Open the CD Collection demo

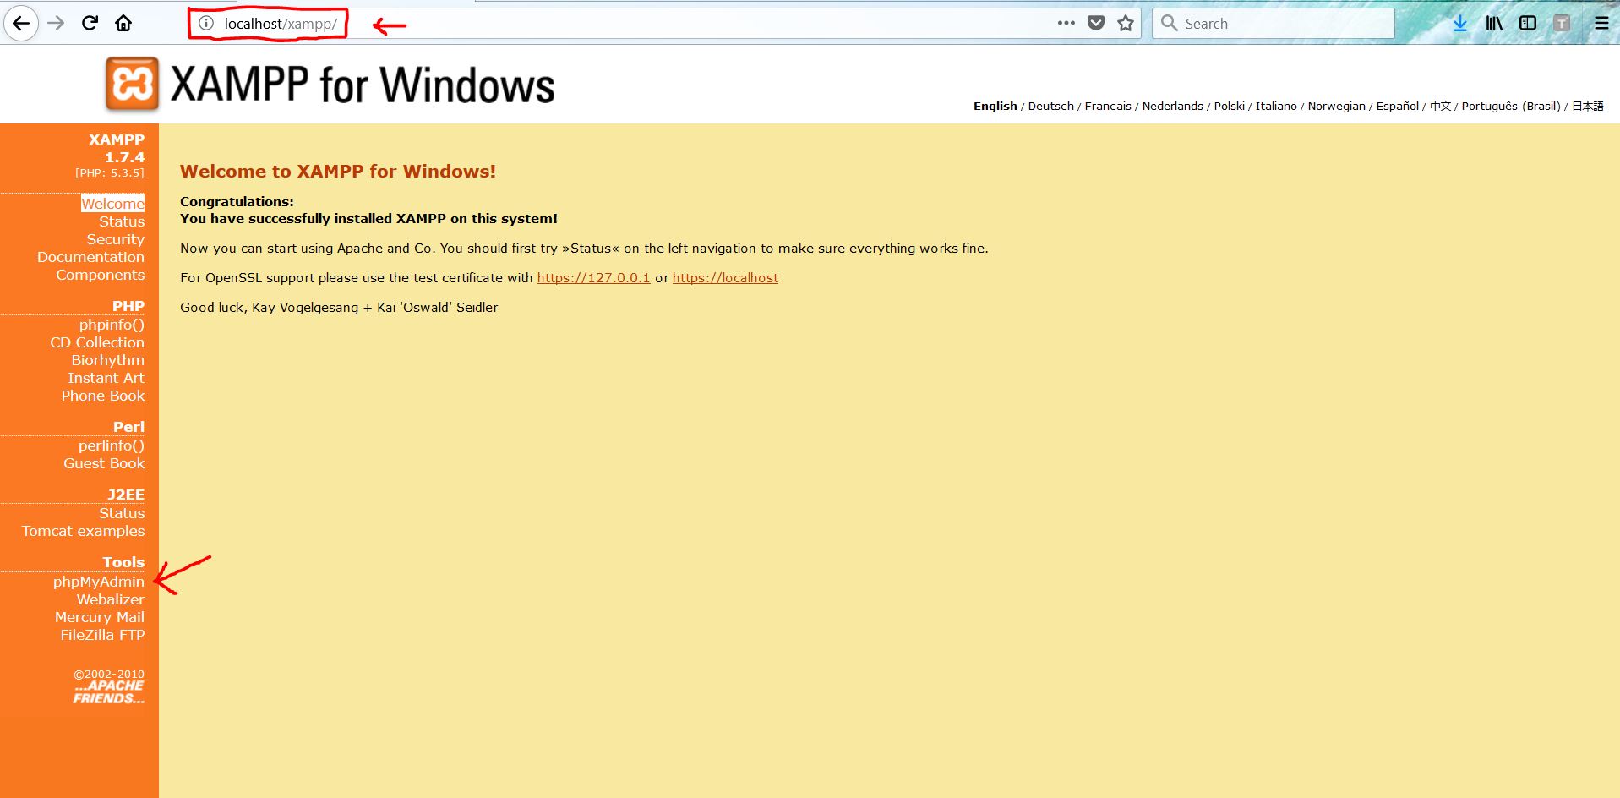click(97, 342)
